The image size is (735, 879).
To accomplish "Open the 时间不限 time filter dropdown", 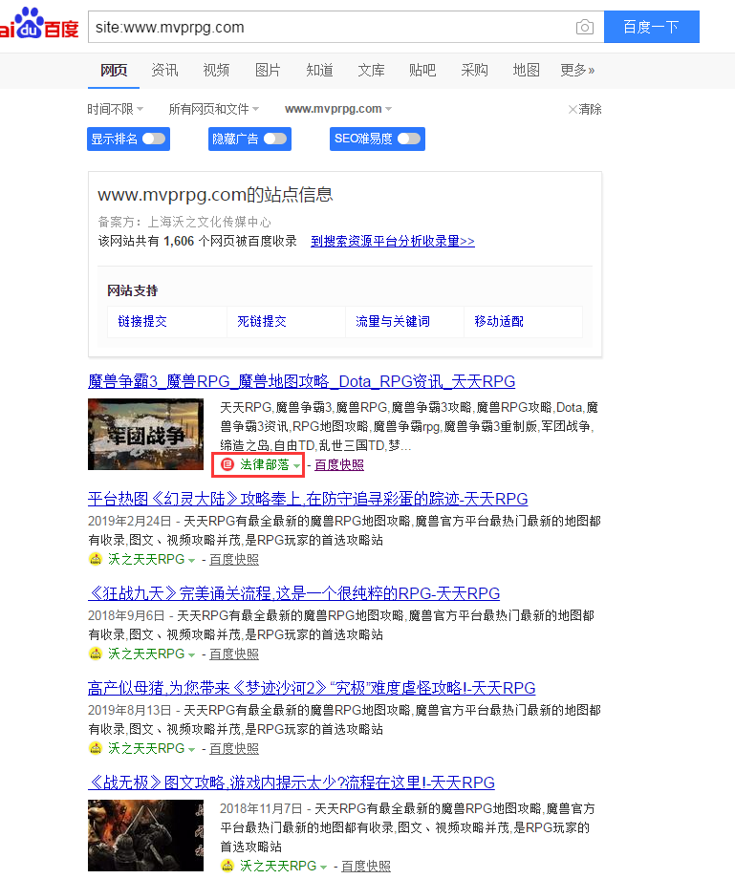I will click(115, 109).
